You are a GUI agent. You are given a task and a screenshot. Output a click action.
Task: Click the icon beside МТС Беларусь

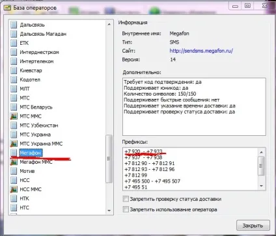point(14,107)
